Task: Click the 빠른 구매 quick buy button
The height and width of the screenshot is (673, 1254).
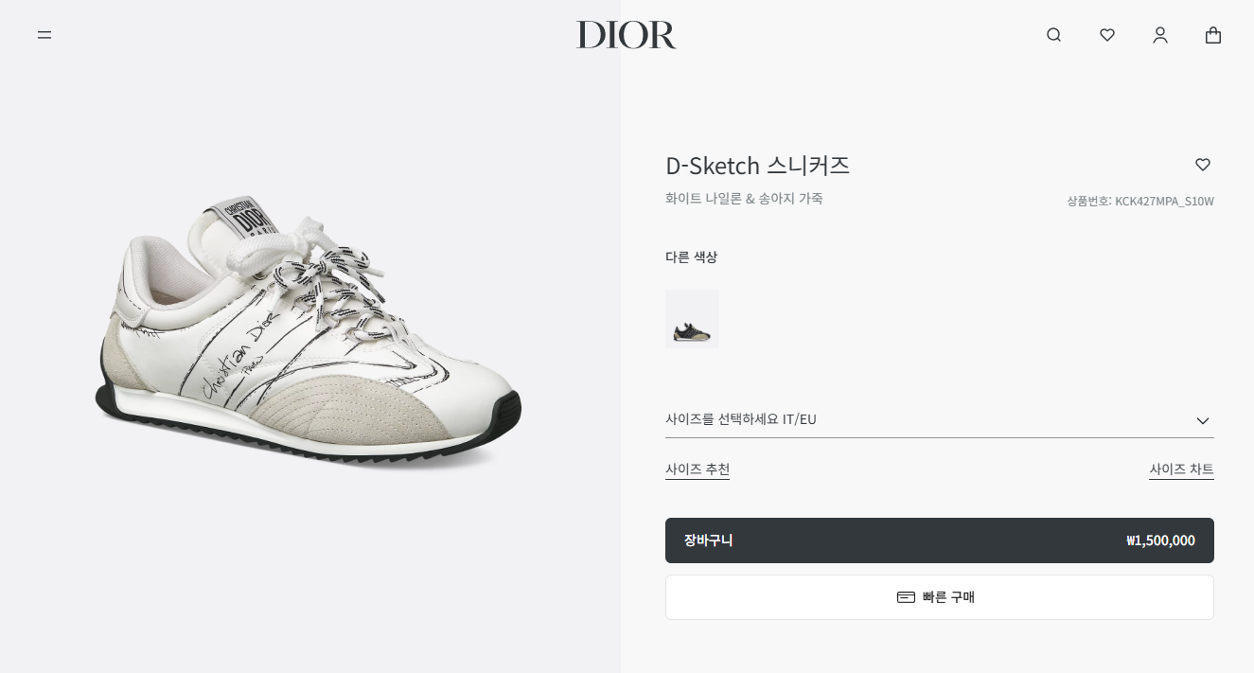Action: coord(940,597)
